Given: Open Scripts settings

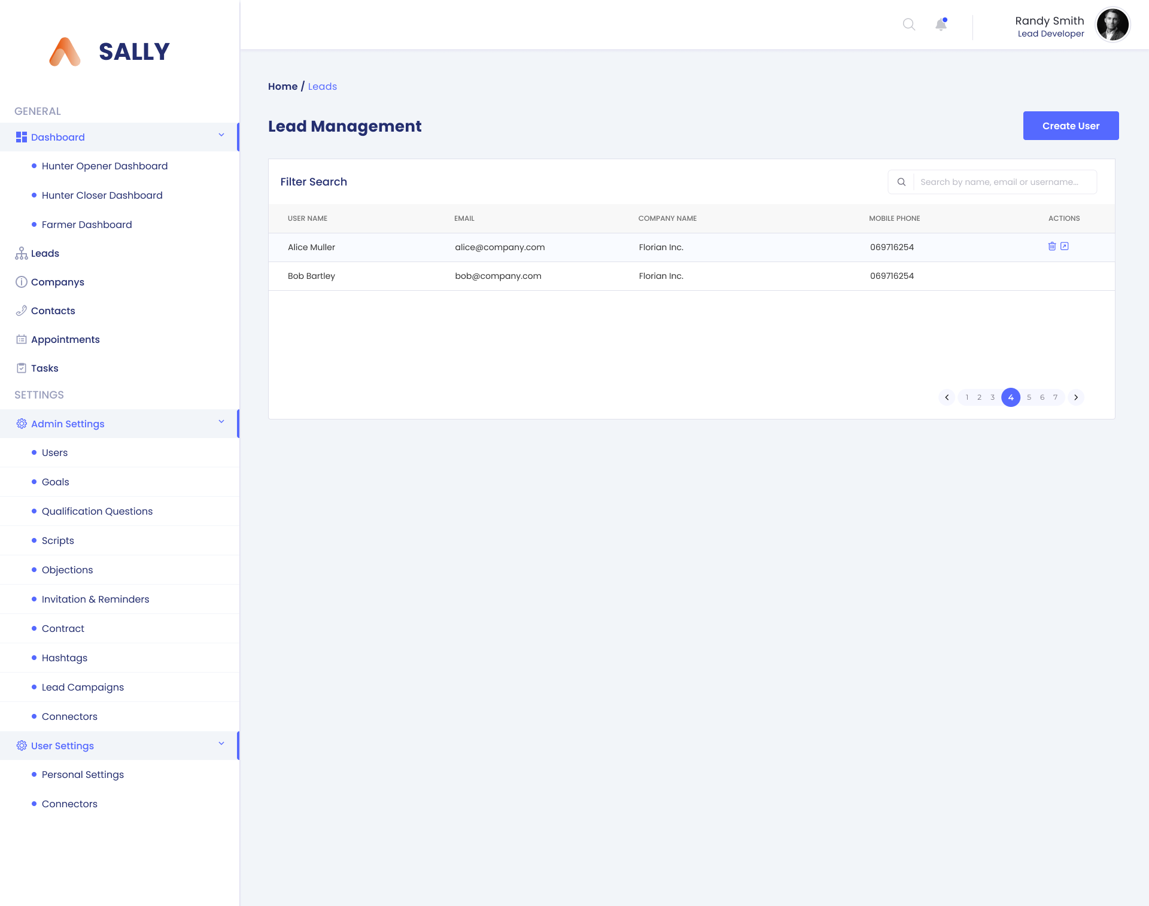Looking at the screenshot, I should tap(58, 540).
